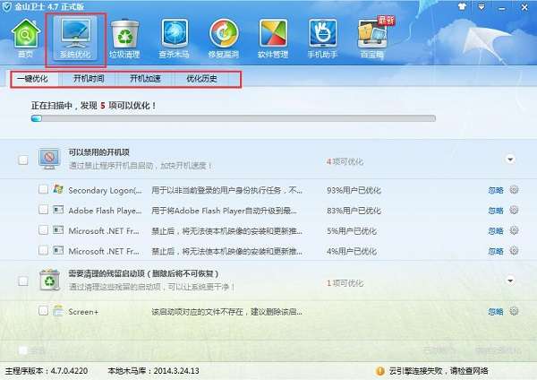537x380 pixels.
Task: Click 忽略 link for Adobe Flash Player
Action: [x=496, y=211]
